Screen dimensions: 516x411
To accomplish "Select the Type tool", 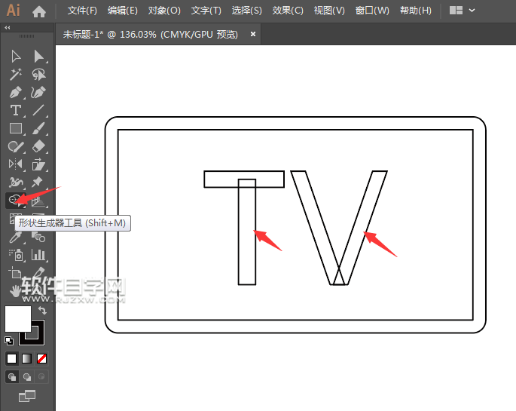I will (16, 110).
